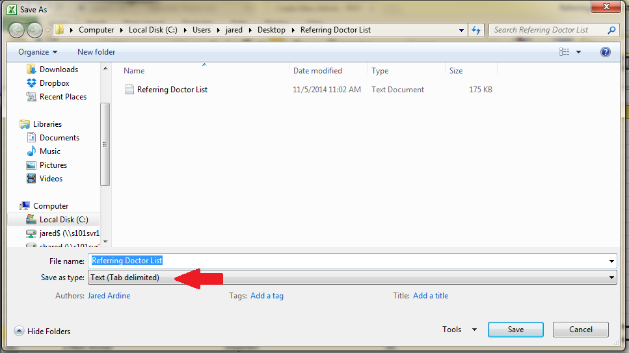Open the Save as type dropdown
The width and height of the screenshot is (629, 353).
352,278
